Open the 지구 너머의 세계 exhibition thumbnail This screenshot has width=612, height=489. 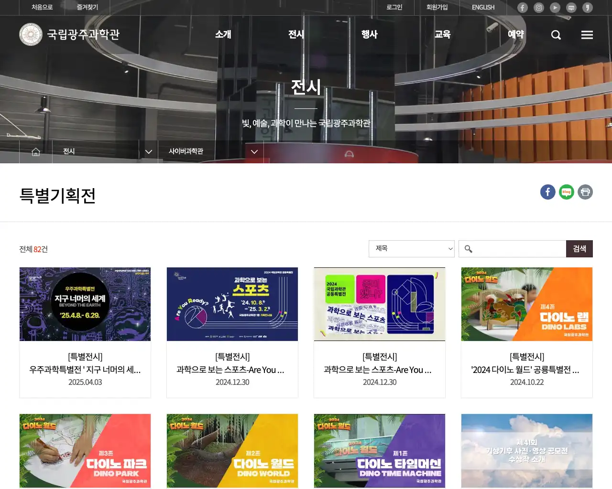coord(85,304)
